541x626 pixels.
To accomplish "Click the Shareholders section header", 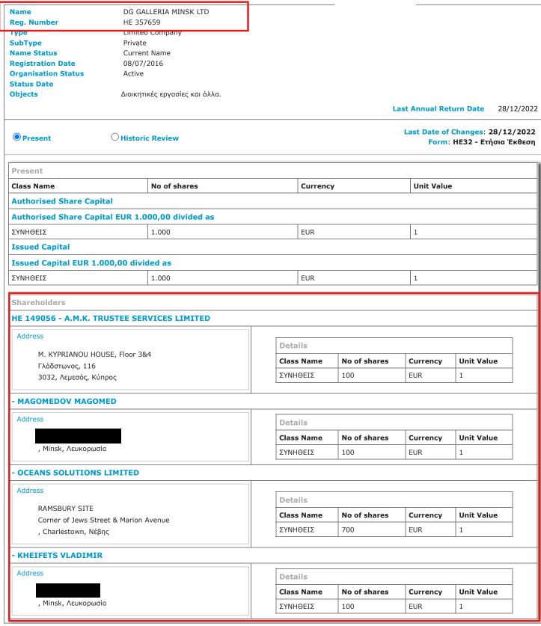I will coord(38,303).
